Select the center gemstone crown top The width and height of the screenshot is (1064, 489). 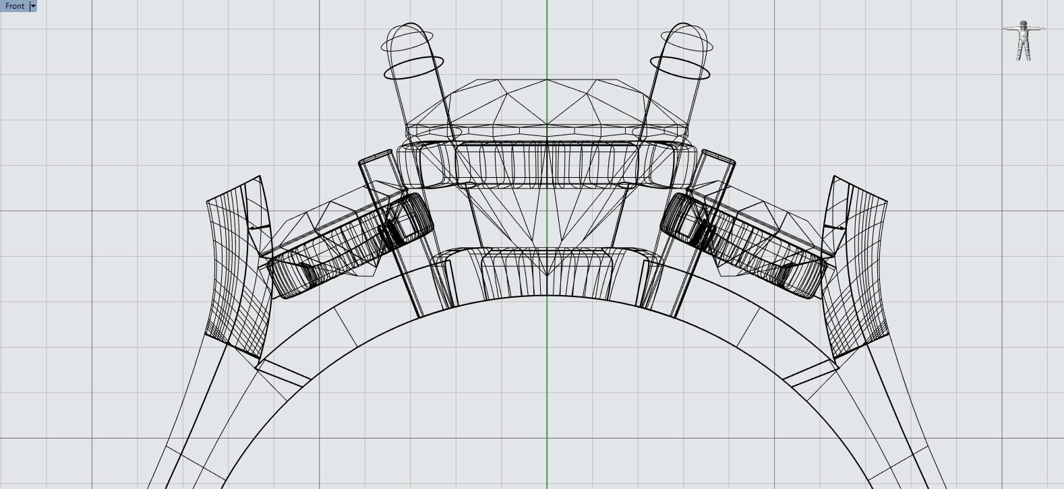click(x=546, y=101)
